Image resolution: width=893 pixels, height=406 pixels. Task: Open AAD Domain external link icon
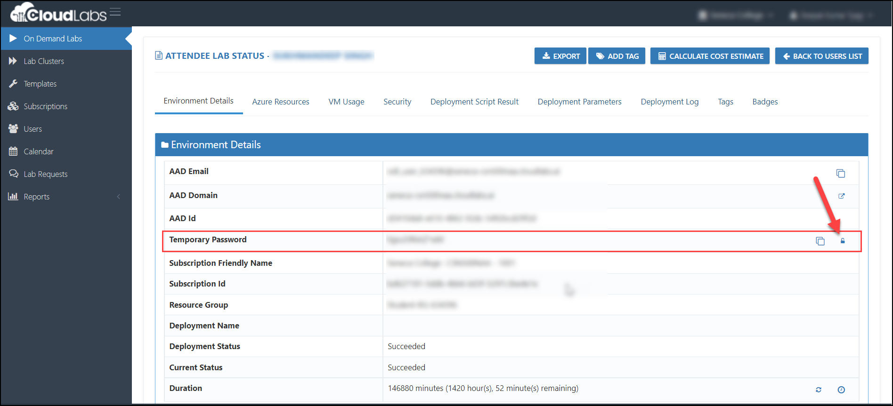842,196
